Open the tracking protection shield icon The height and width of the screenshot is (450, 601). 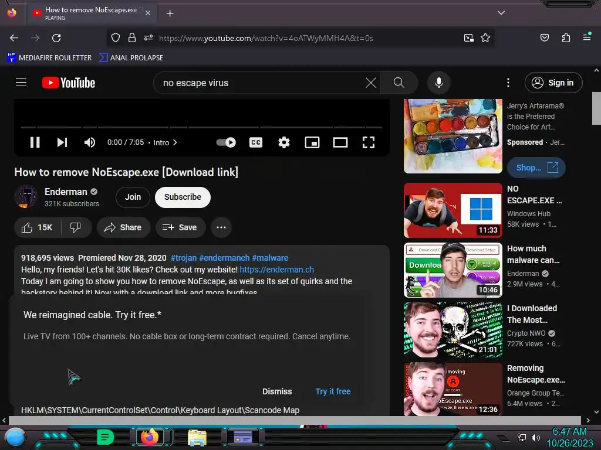(x=116, y=37)
